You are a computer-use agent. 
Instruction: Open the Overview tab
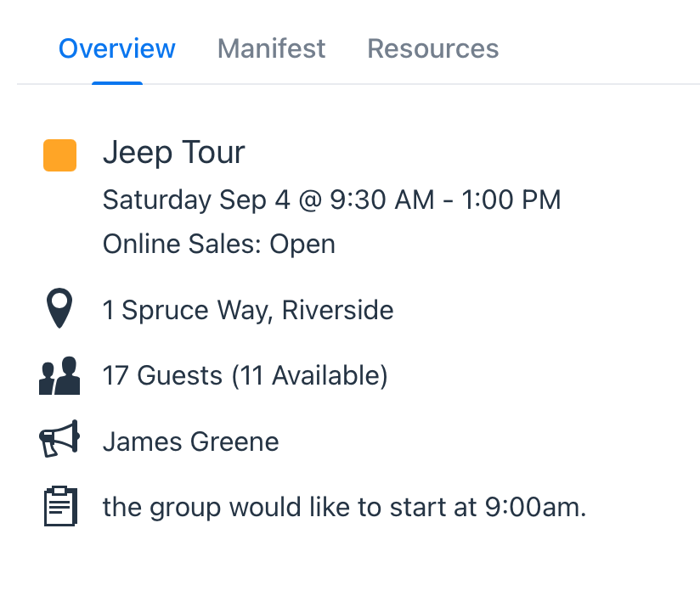117,48
